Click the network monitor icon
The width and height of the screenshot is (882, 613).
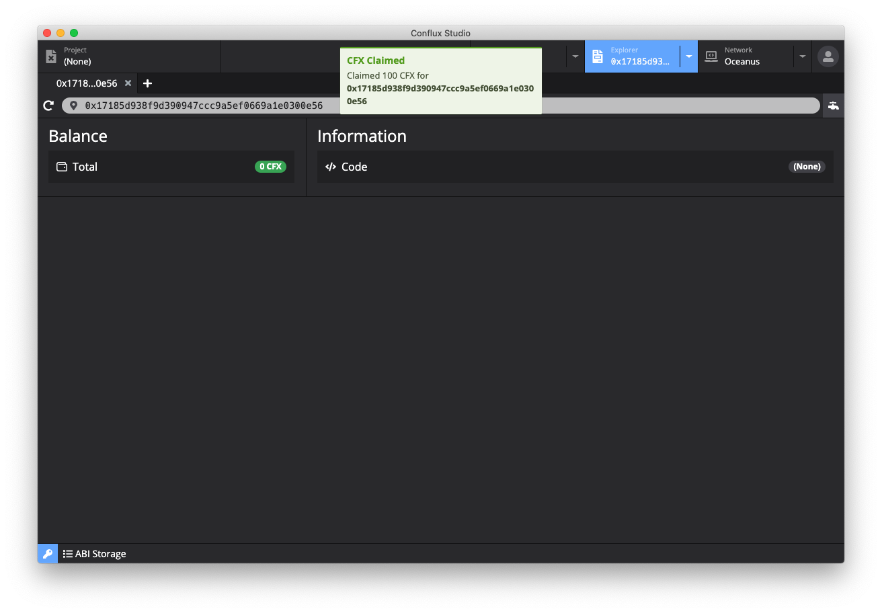pyautogui.click(x=711, y=56)
